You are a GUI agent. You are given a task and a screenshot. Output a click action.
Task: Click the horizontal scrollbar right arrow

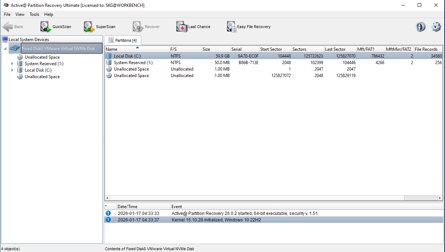[440, 198]
